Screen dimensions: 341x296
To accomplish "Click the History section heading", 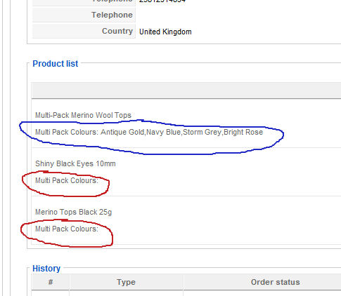I will point(46,269).
